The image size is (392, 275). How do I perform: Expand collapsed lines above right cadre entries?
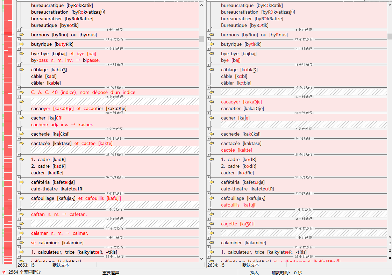coord(208,154)
